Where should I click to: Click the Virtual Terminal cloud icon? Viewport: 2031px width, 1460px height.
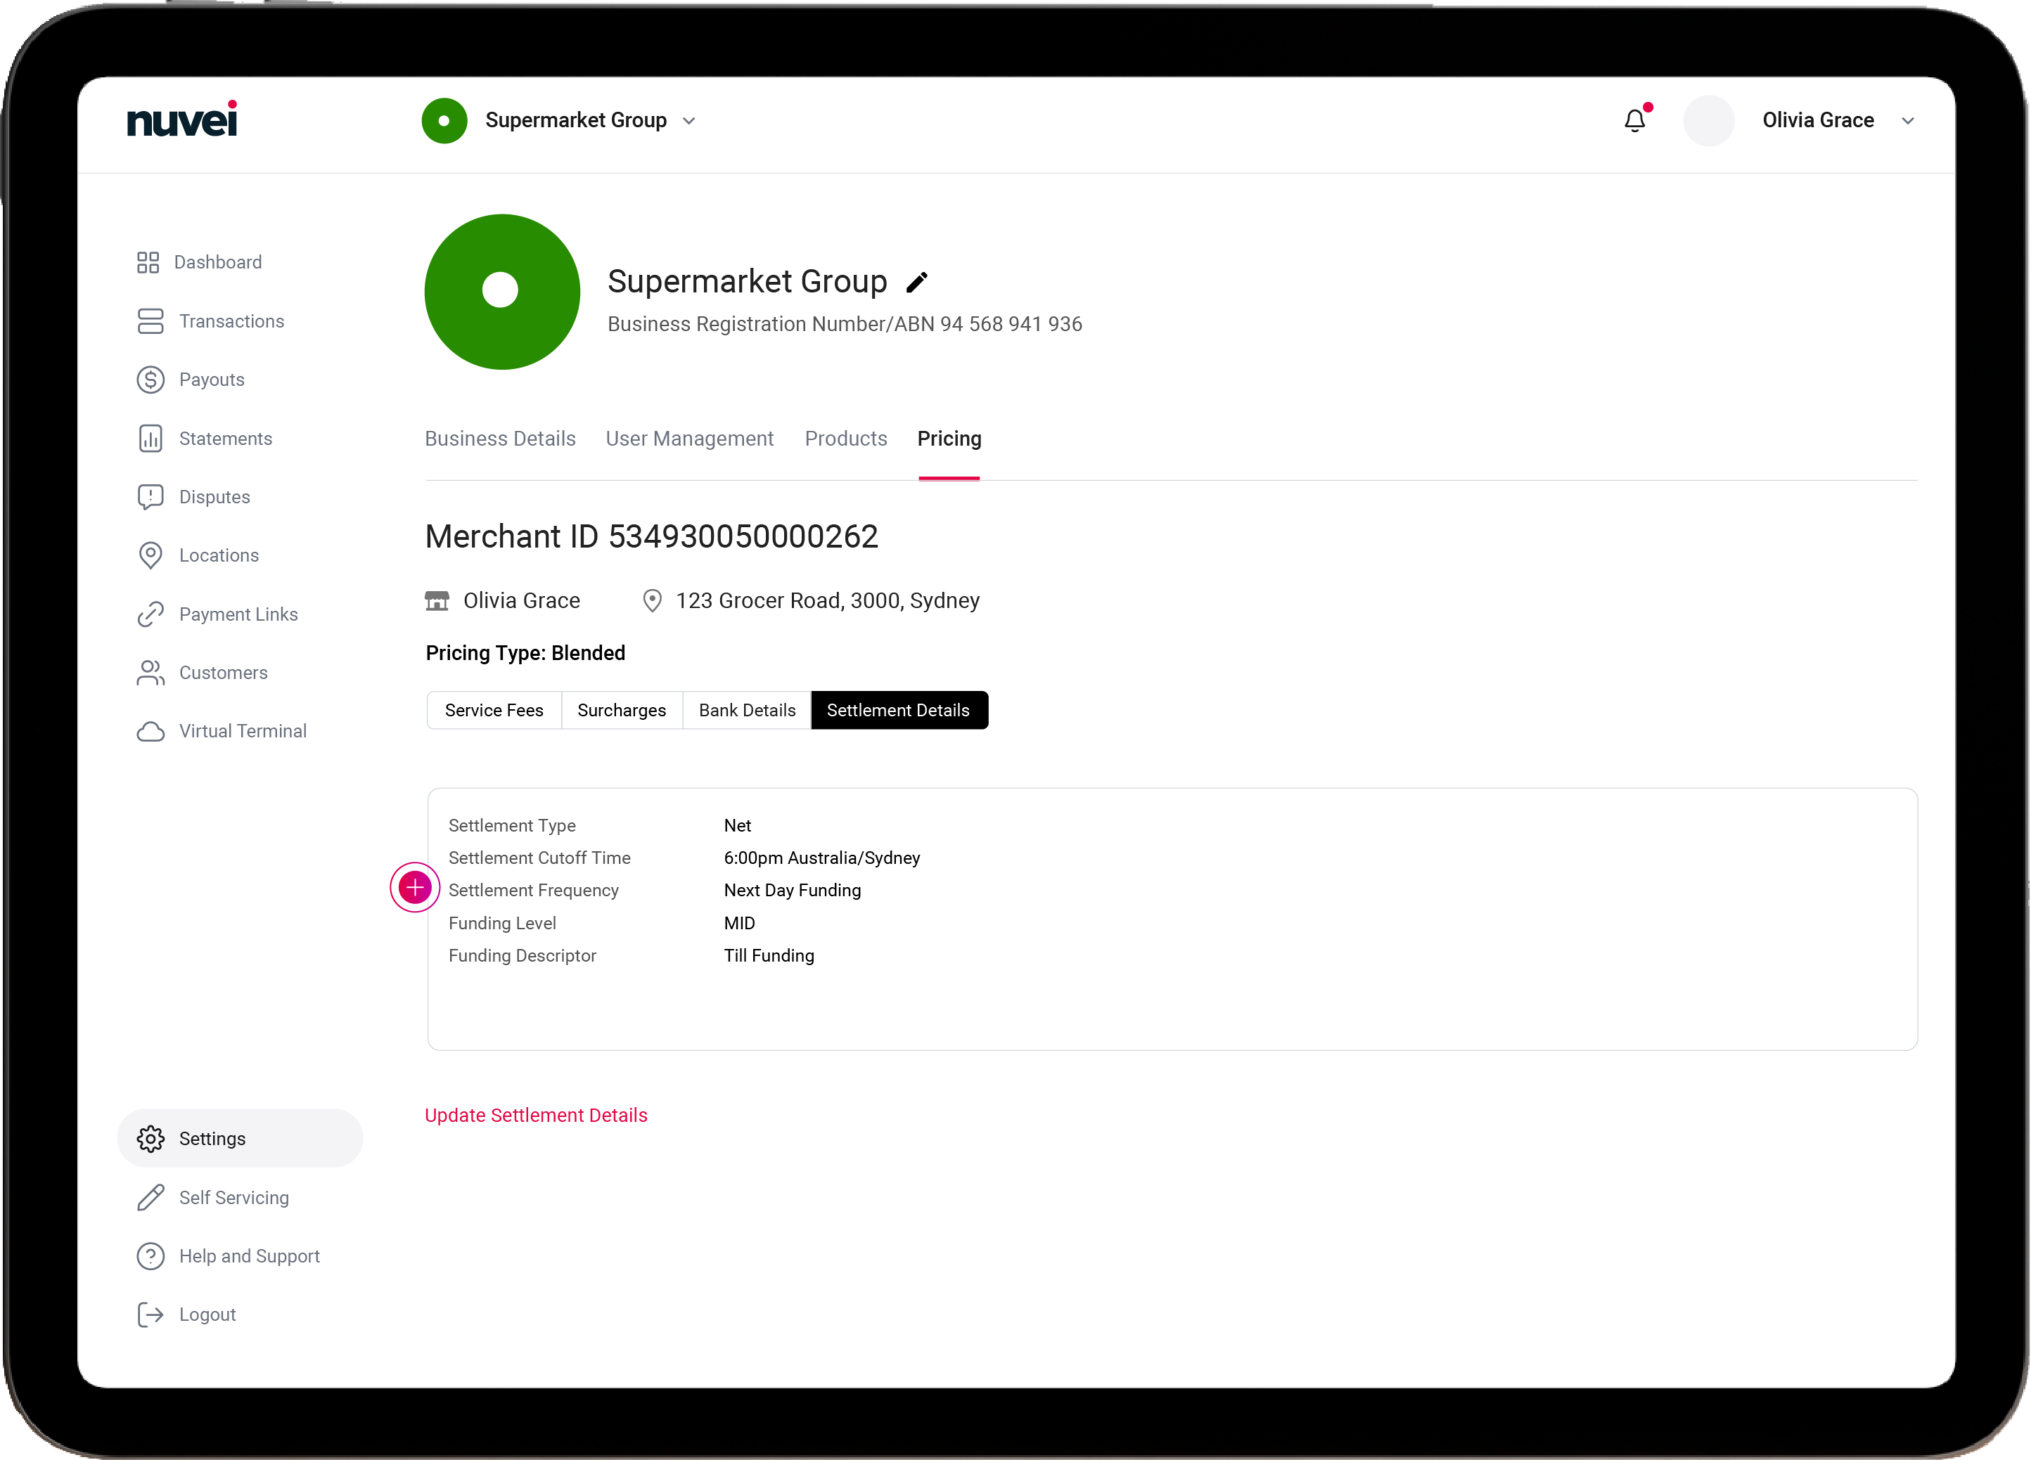pyautogui.click(x=150, y=731)
